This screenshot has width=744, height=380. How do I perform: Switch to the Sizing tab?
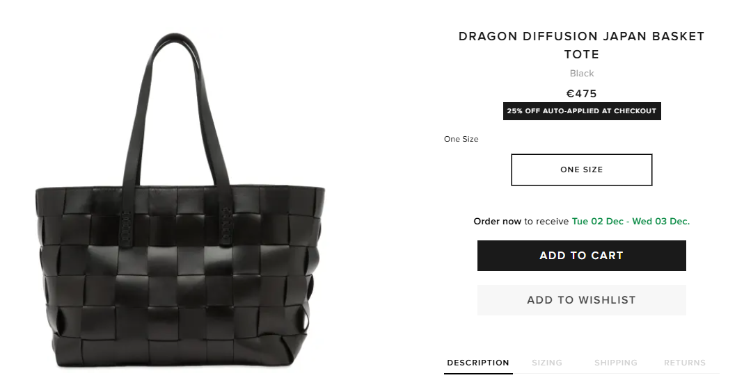tap(546, 363)
